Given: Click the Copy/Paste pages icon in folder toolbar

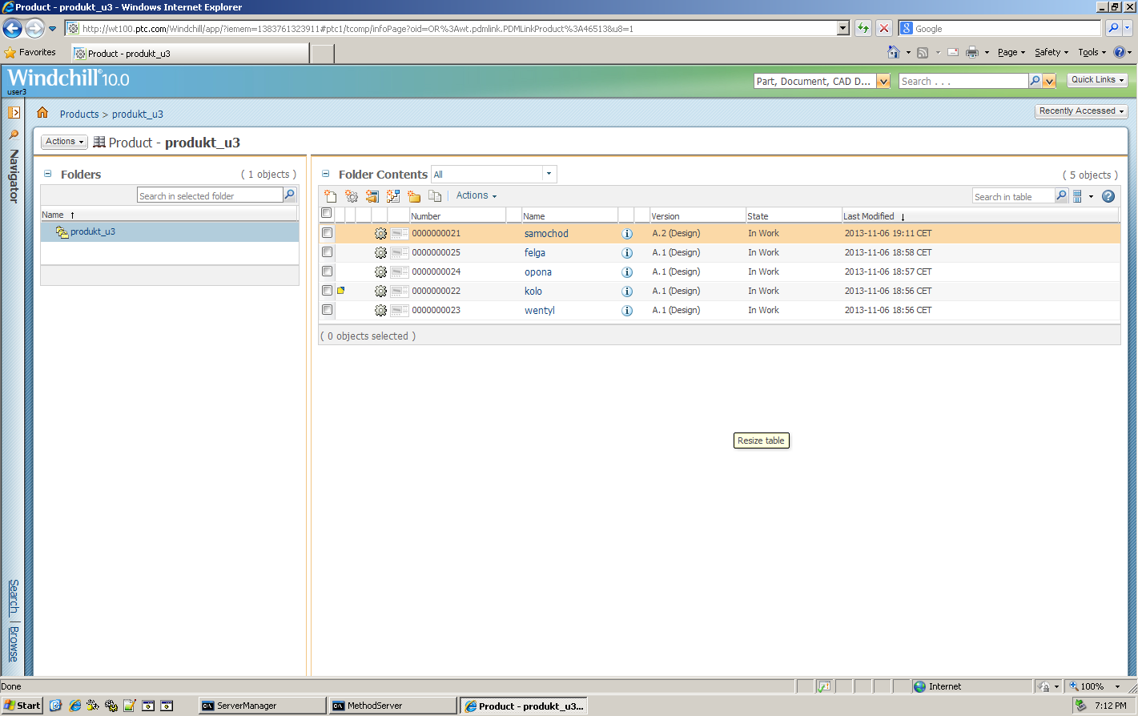Looking at the screenshot, I should click(x=435, y=196).
